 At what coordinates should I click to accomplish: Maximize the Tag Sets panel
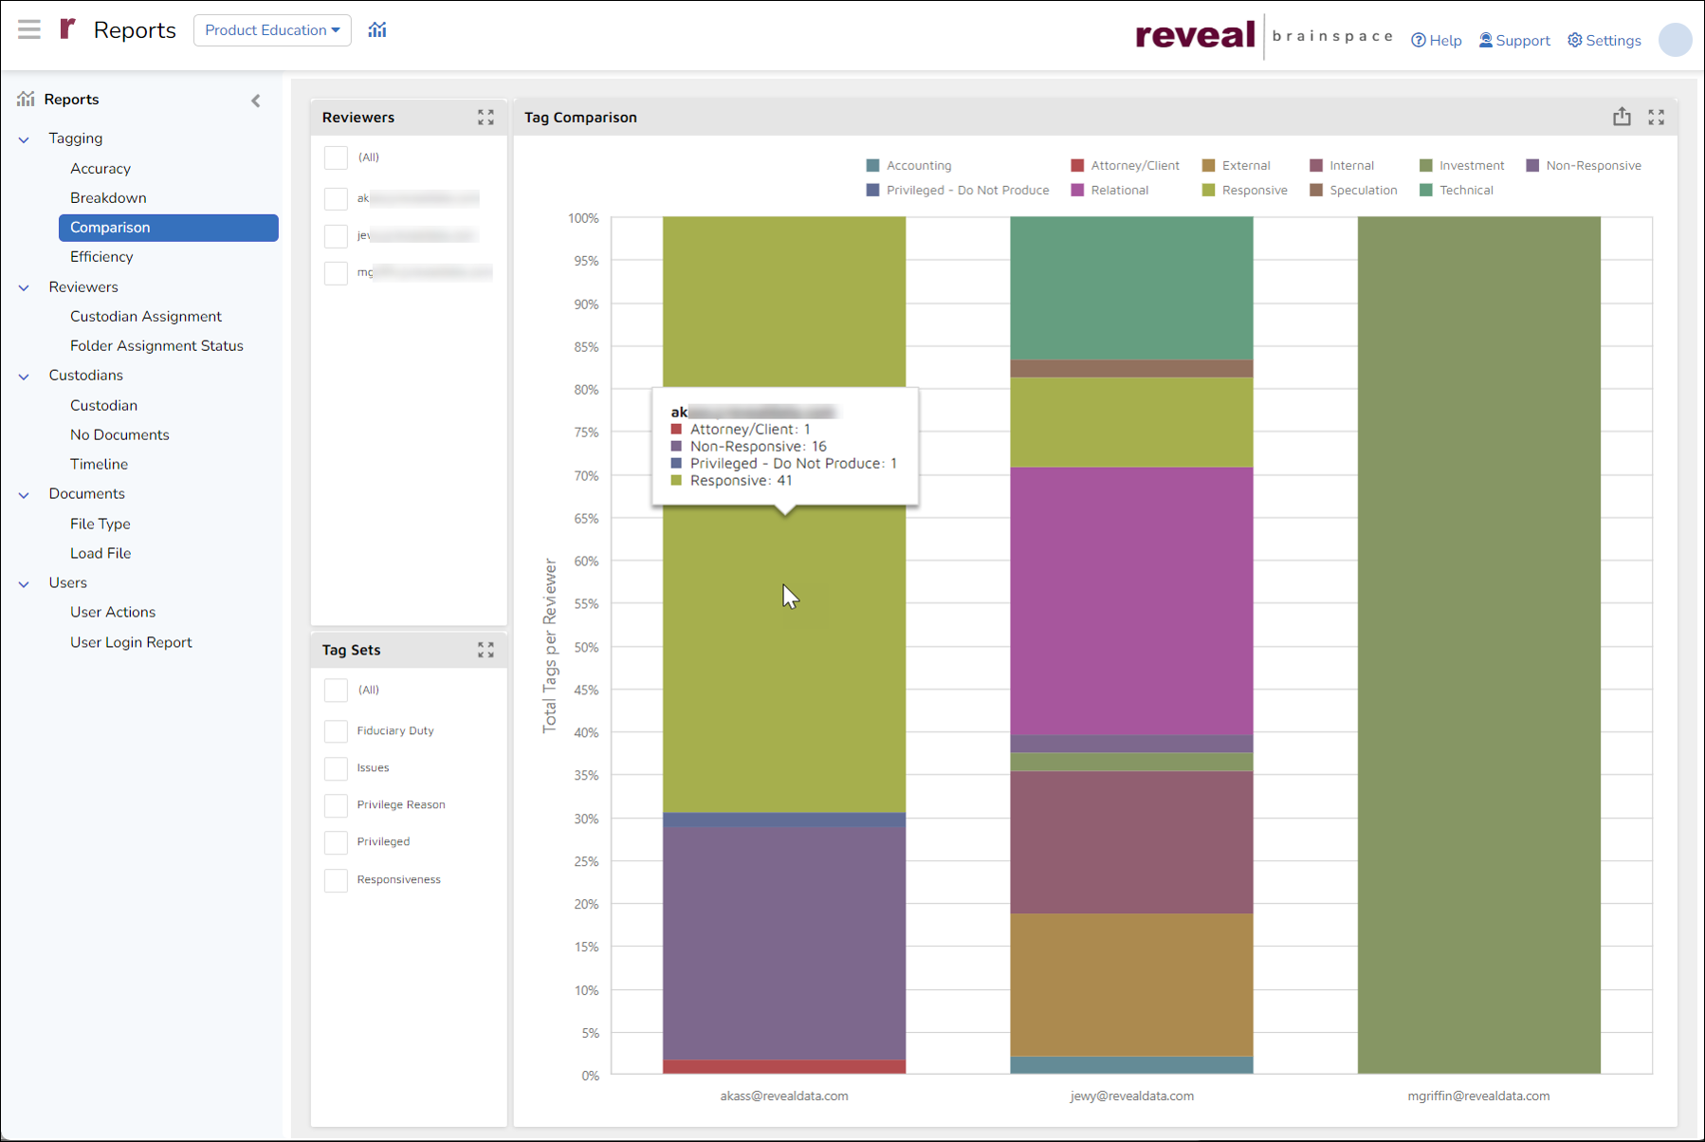(486, 650)
